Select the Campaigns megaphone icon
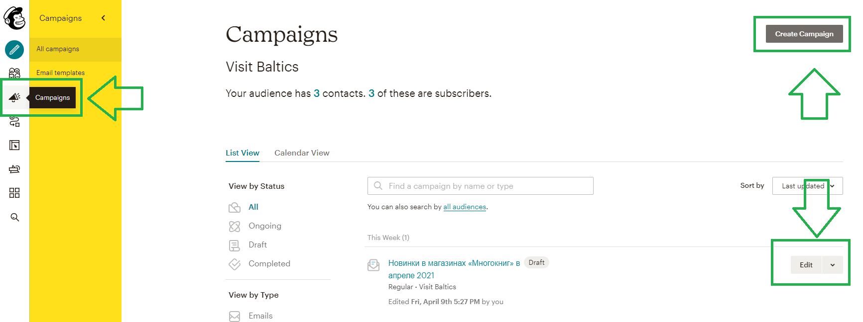The image size is (863, 322). coord(14,97)
